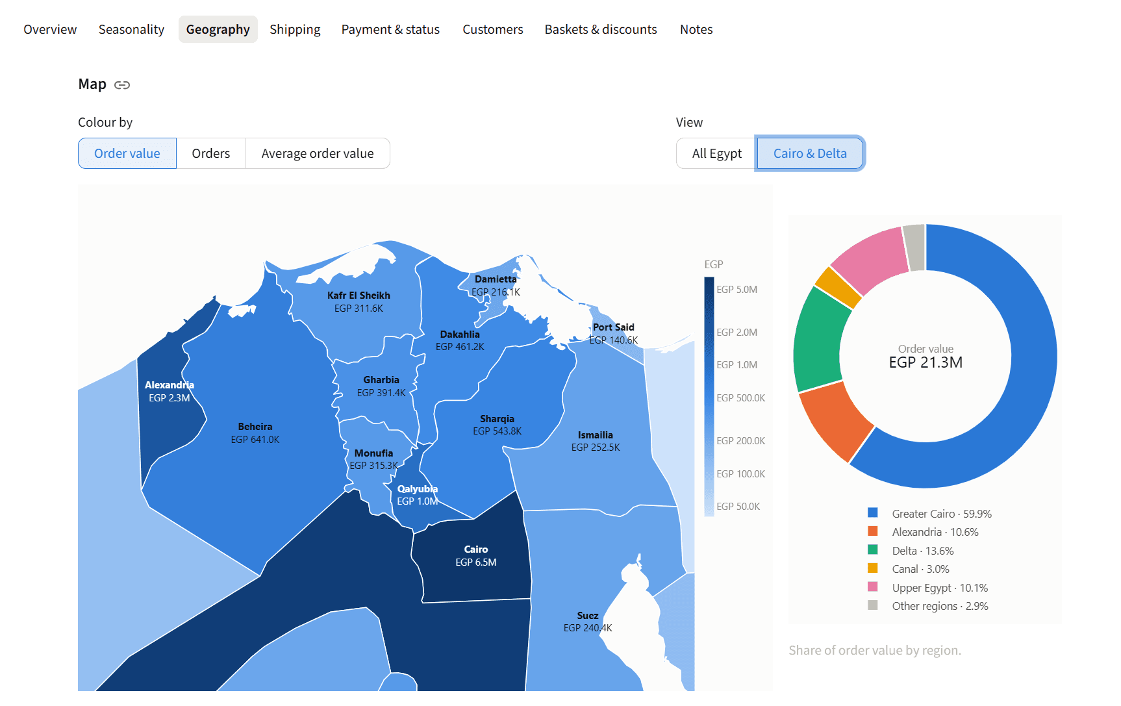Colour the map by Order value
This screenshot has width=1121, height=706.
click(127, 153)
